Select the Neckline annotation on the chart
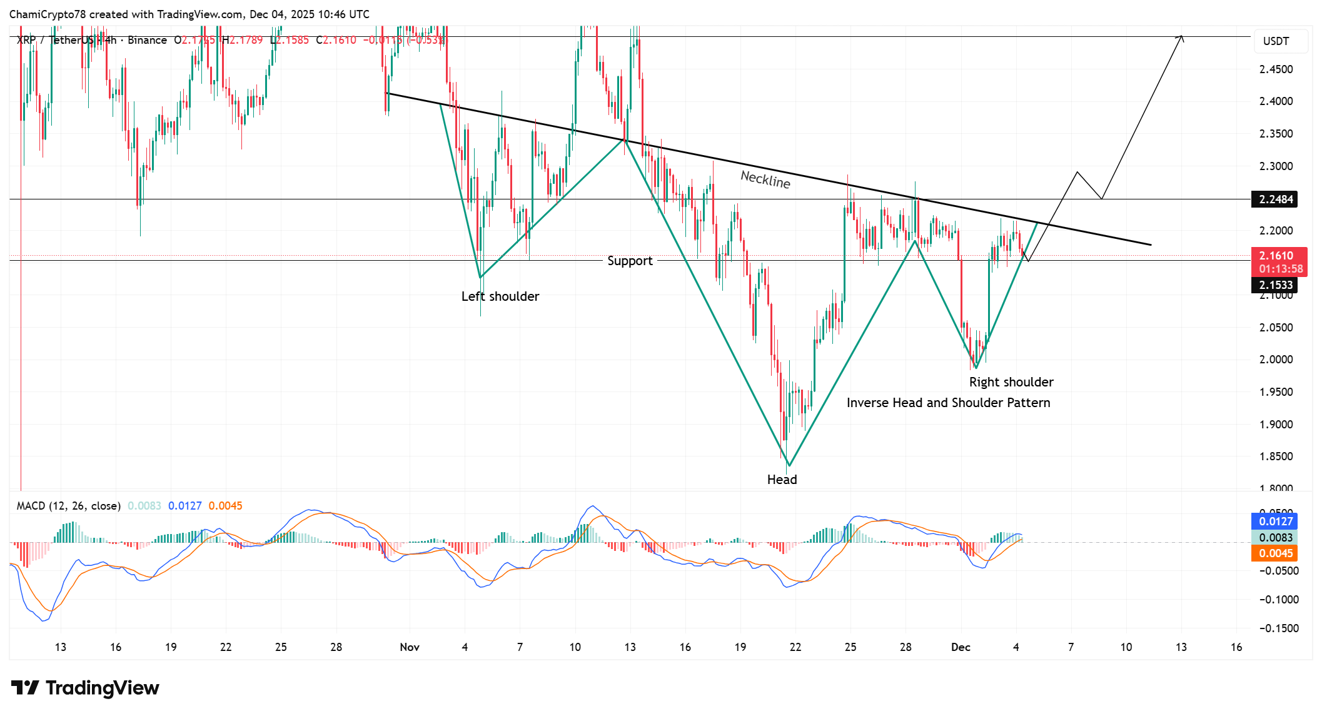 (764, 180)
